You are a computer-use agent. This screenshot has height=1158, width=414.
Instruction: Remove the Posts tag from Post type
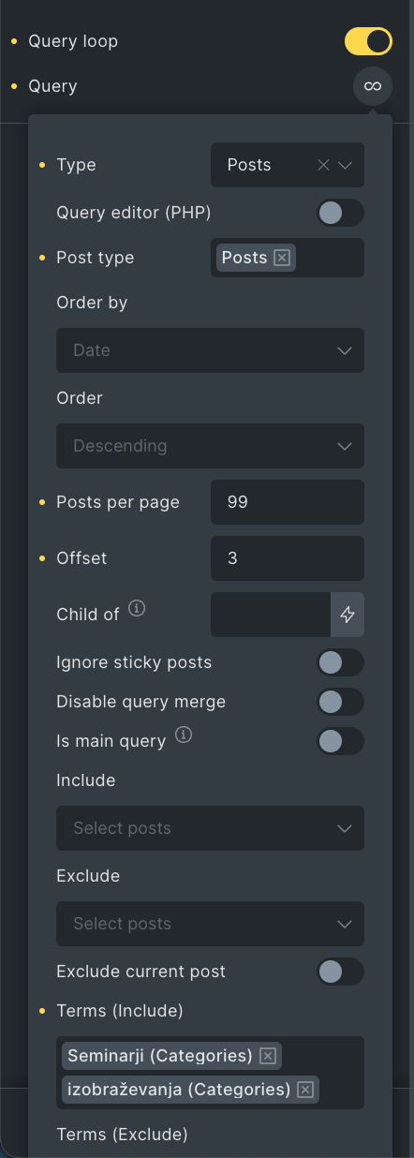click(282, 258)
